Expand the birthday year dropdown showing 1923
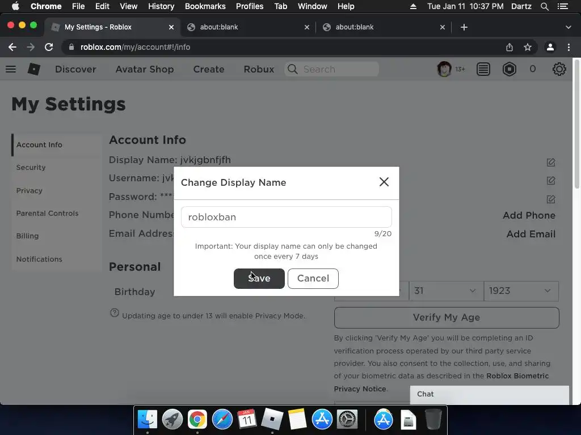 pyautogui.click(x=521, y=291)
